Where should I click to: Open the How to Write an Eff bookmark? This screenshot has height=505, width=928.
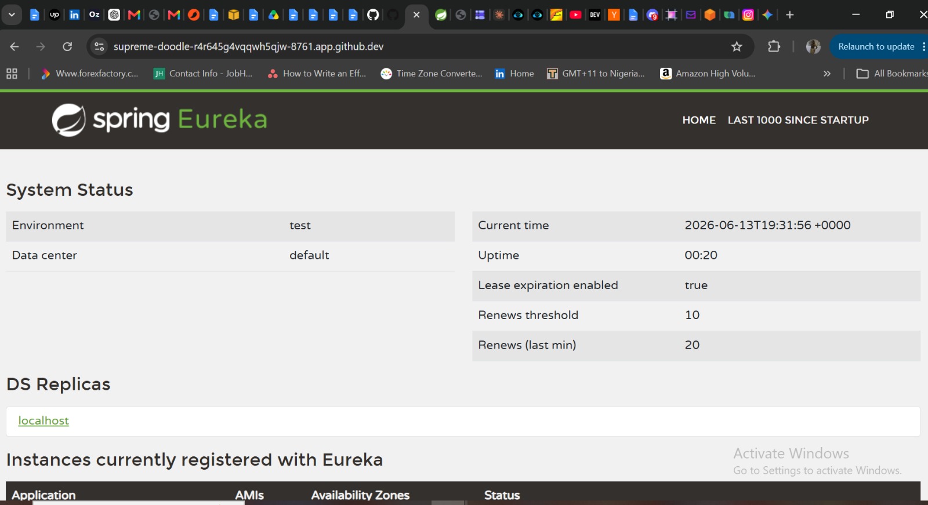click(x=317, y=74)
